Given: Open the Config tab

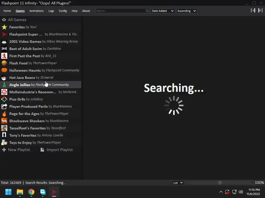Looking at the screenshot, I should 63,11.
